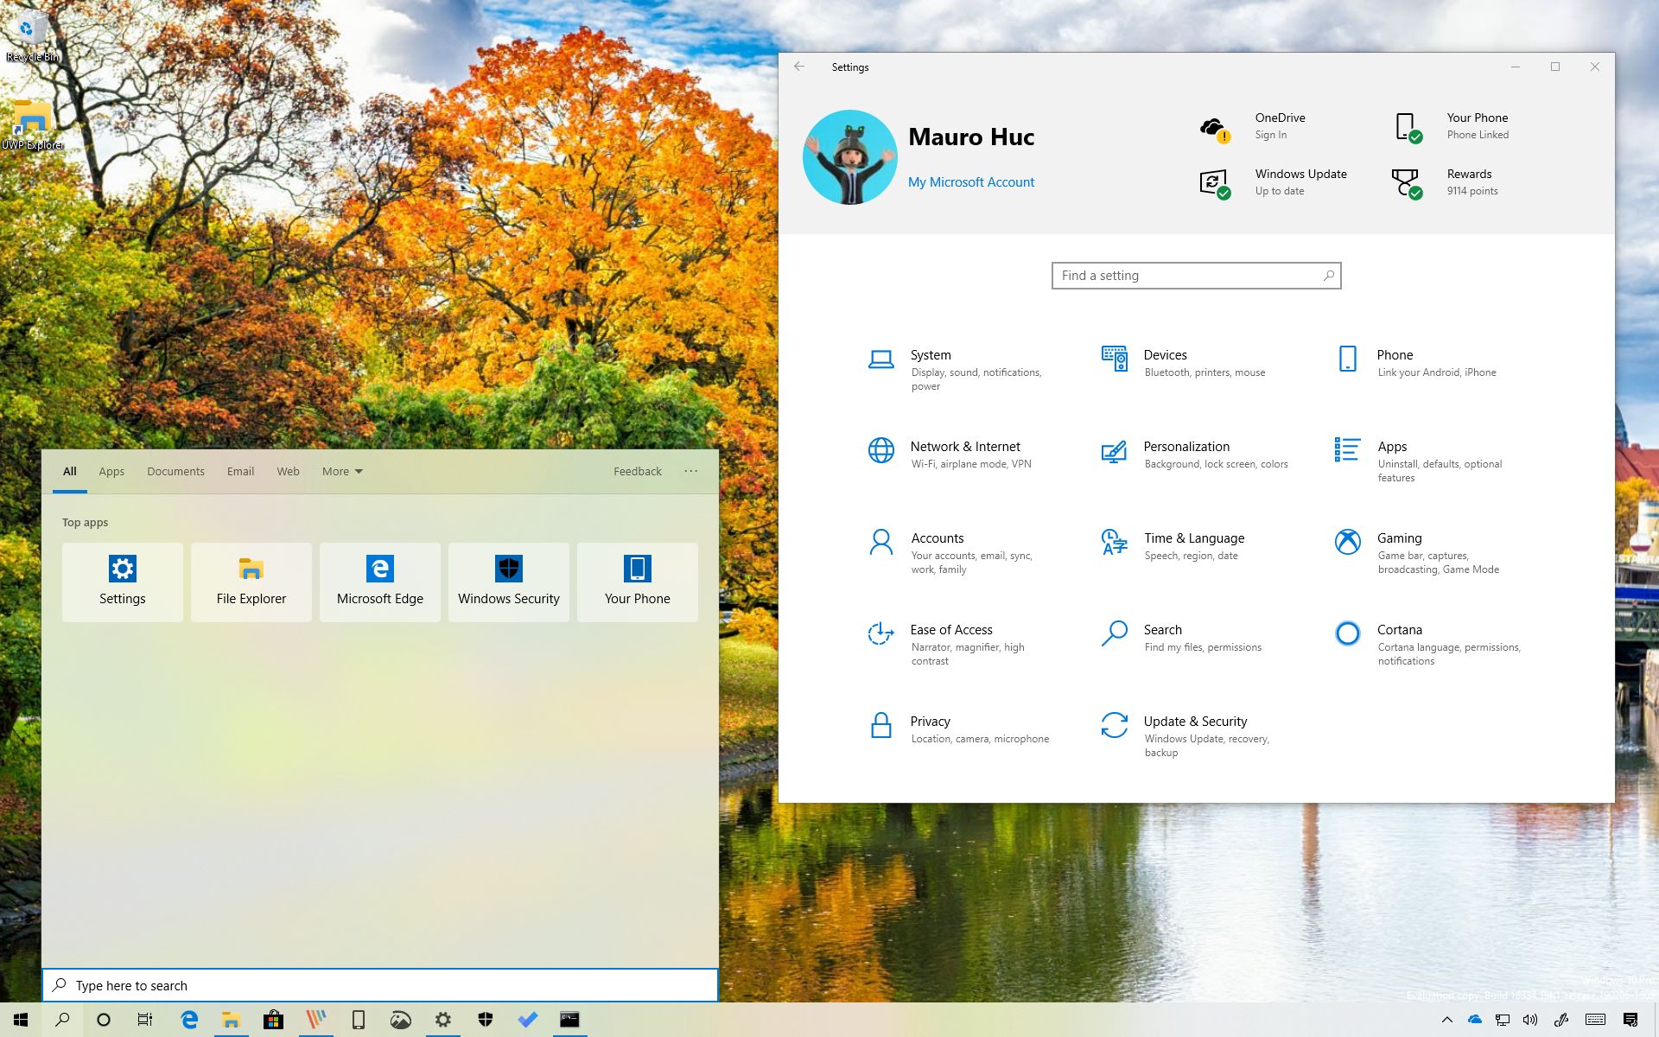1659x1037 pixels.
Task: Select the Recycle Bin desktop icon
Action: click(x=32, y=35)
